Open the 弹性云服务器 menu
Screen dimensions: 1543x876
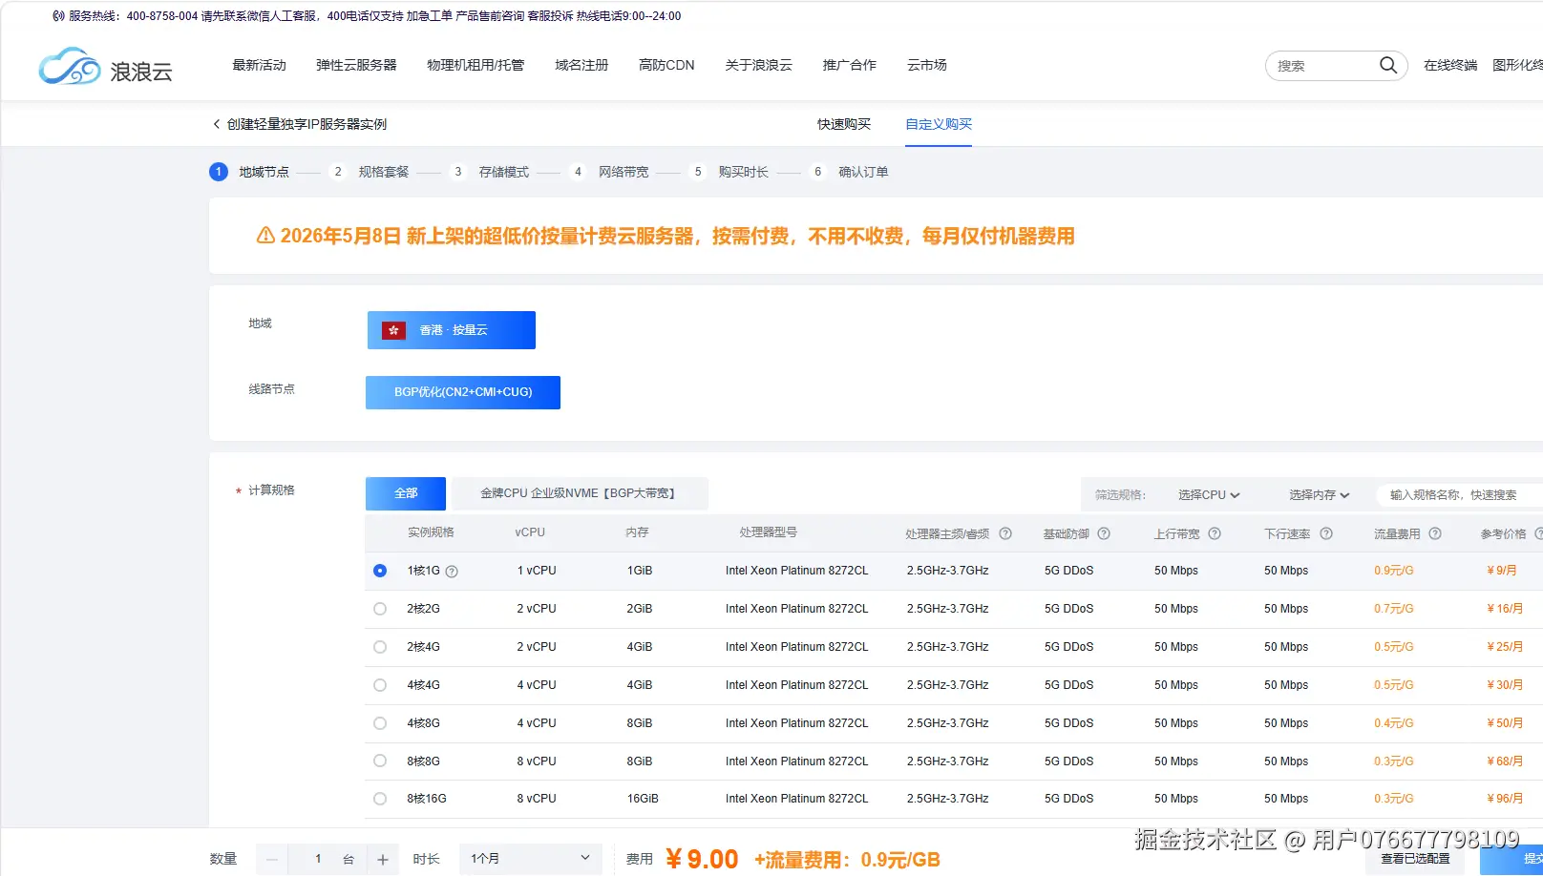[356, 65]
